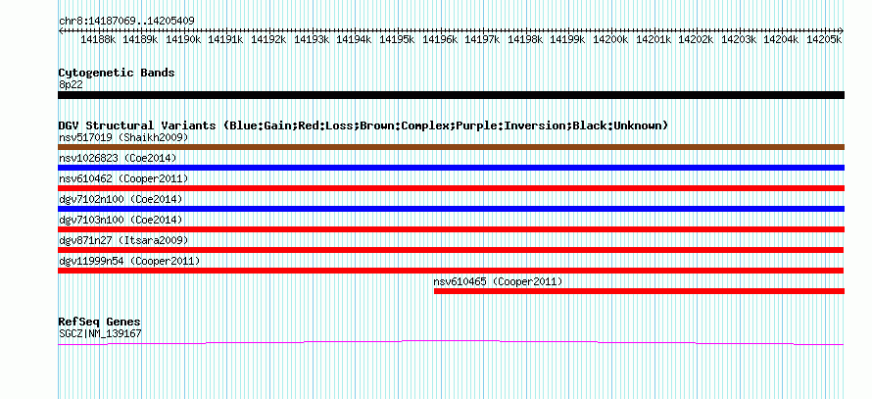Open the Cytogenetic Bands track title
872x399 pixels.
click(117, 73)
